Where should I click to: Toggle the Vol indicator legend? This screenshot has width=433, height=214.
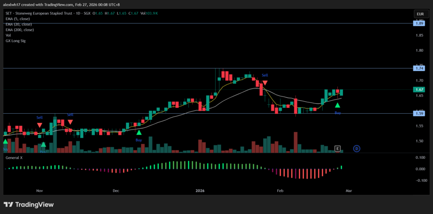(8, 35)
